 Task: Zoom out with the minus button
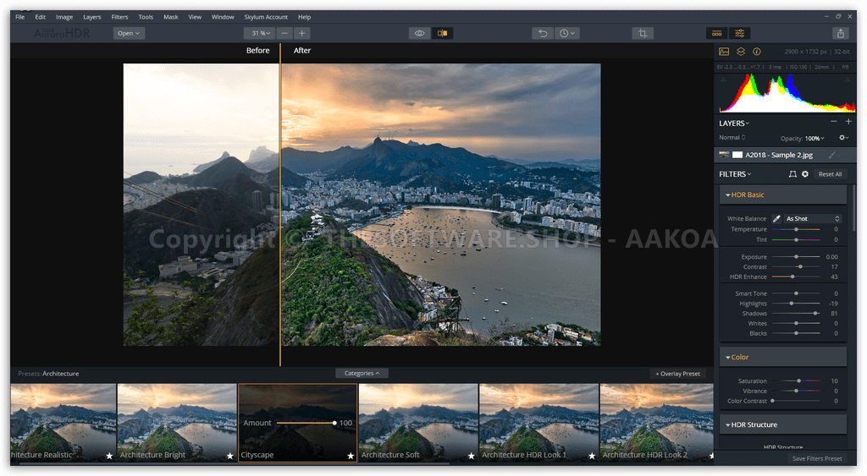coord(284,33)
